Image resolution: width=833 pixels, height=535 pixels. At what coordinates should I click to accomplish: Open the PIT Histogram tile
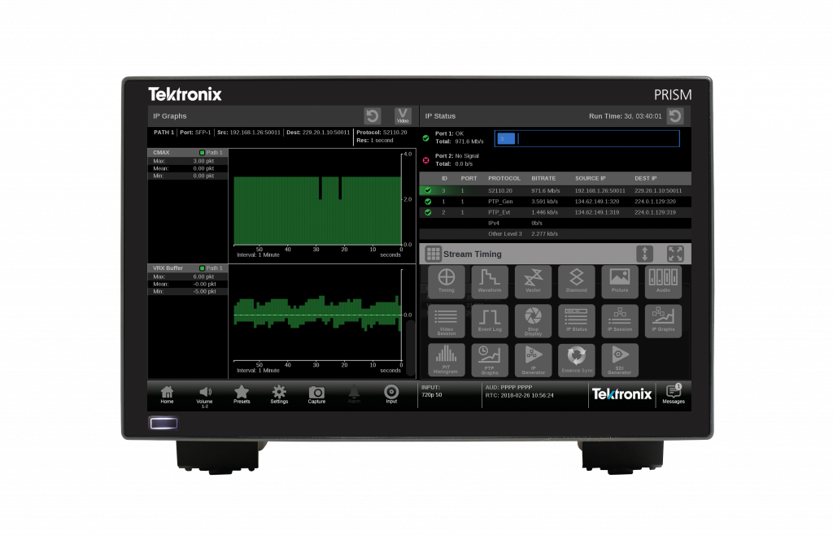(446, 359)
